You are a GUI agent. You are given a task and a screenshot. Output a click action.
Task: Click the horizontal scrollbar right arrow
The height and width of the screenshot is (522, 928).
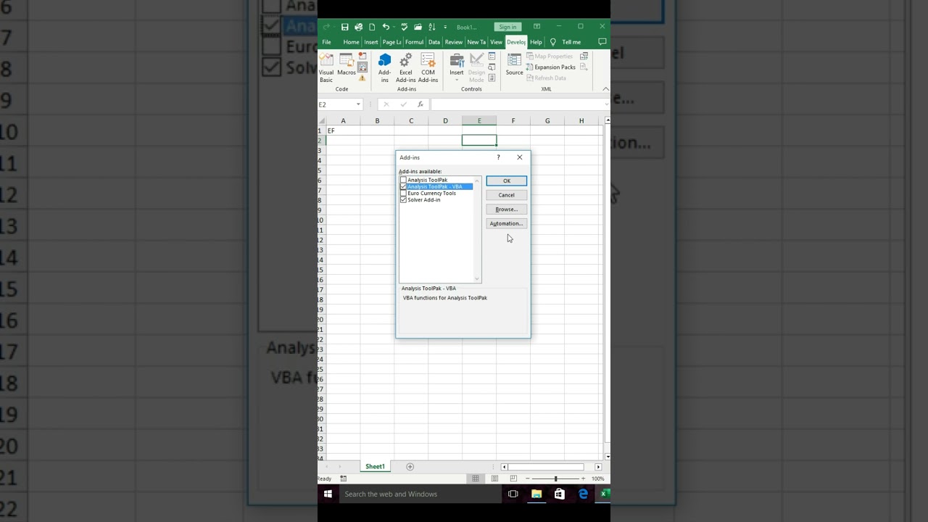pyautogui.click(x=598, y=467)
